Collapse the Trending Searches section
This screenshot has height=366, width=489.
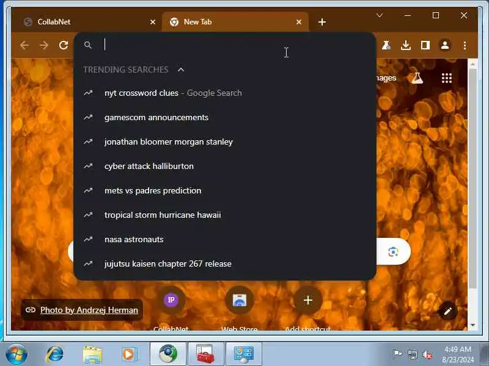[181, 70]
